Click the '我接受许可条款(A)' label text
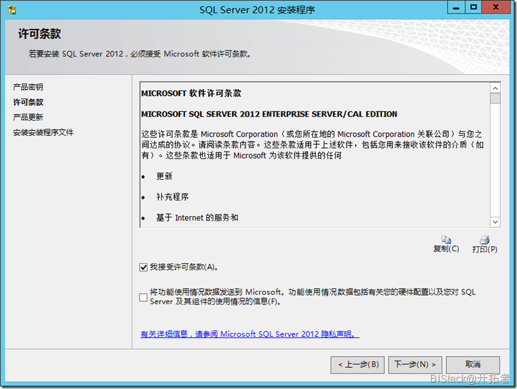The image size is (517, 389). [x=184, y=267]
